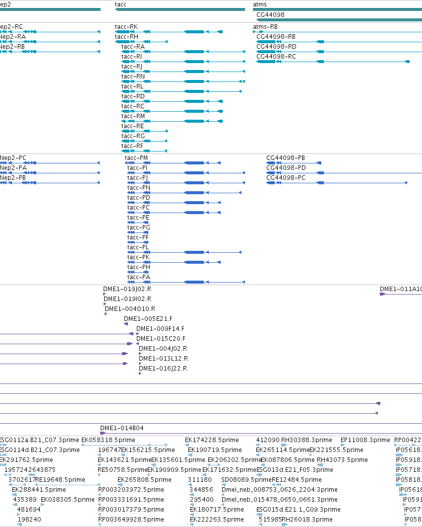The height and width of the screenshot is (527, 422).
Task: Select protein tacc-PC
Action: point(174,213)
